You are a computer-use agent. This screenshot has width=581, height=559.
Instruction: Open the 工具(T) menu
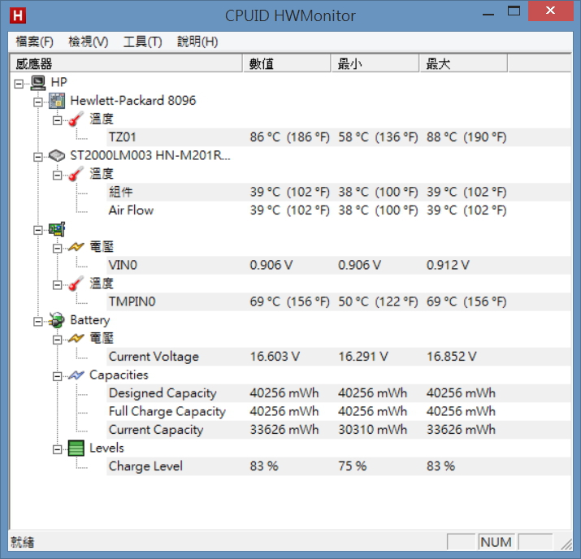(142, 42)
